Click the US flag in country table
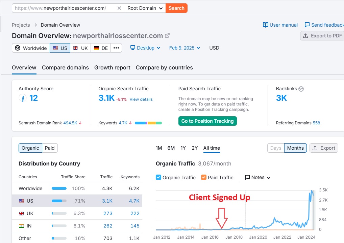 click(x=21, y=201)
